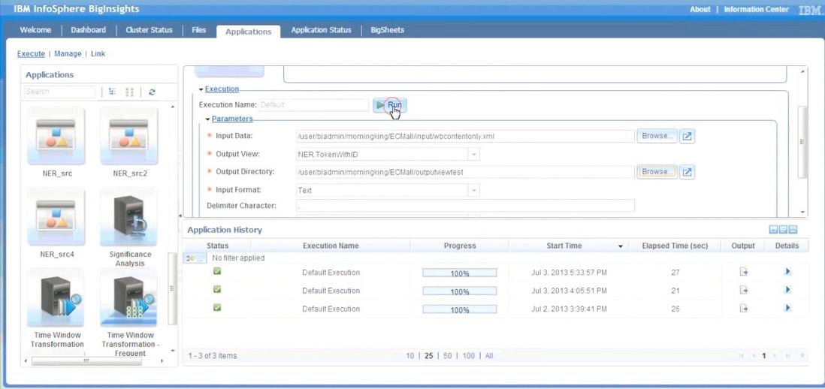Run the application
The height and width of the screenshot is (389, 825).
coord(390,105)
